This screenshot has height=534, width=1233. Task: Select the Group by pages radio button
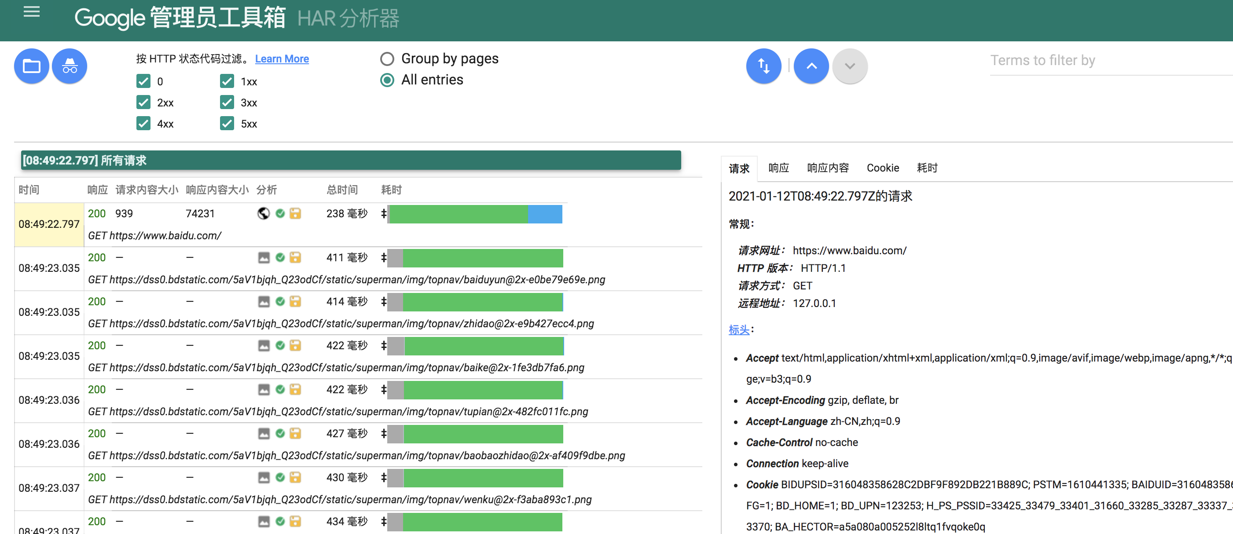pos(385,59)
